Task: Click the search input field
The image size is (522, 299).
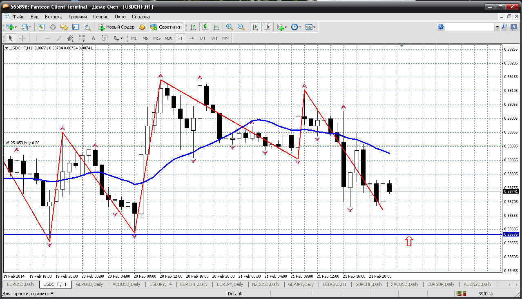Action: pyautogui.click(x=470, y=27)
